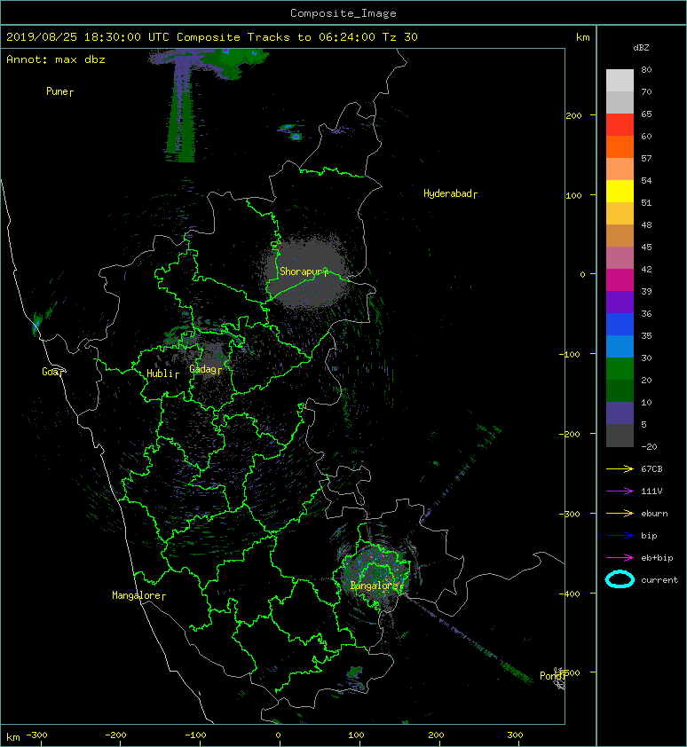Click the 'Pond' label at the map edge
The width and height of the screenshot is (687, 747).
pyautogui.click(x=552, y=676)
